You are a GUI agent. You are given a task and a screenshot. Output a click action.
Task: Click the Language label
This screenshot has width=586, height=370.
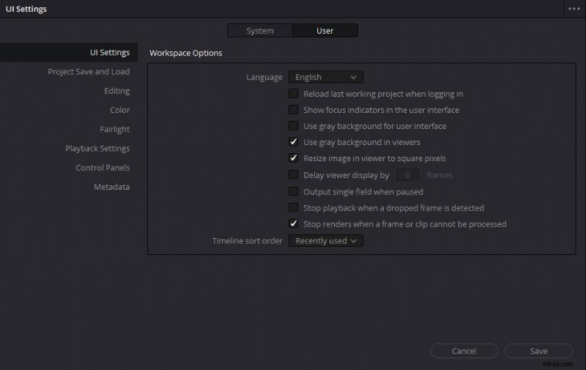[264, 78]
